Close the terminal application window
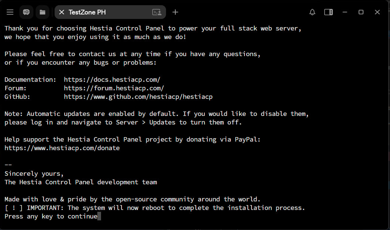Screen dimensions: 390x230 (377, 12)
